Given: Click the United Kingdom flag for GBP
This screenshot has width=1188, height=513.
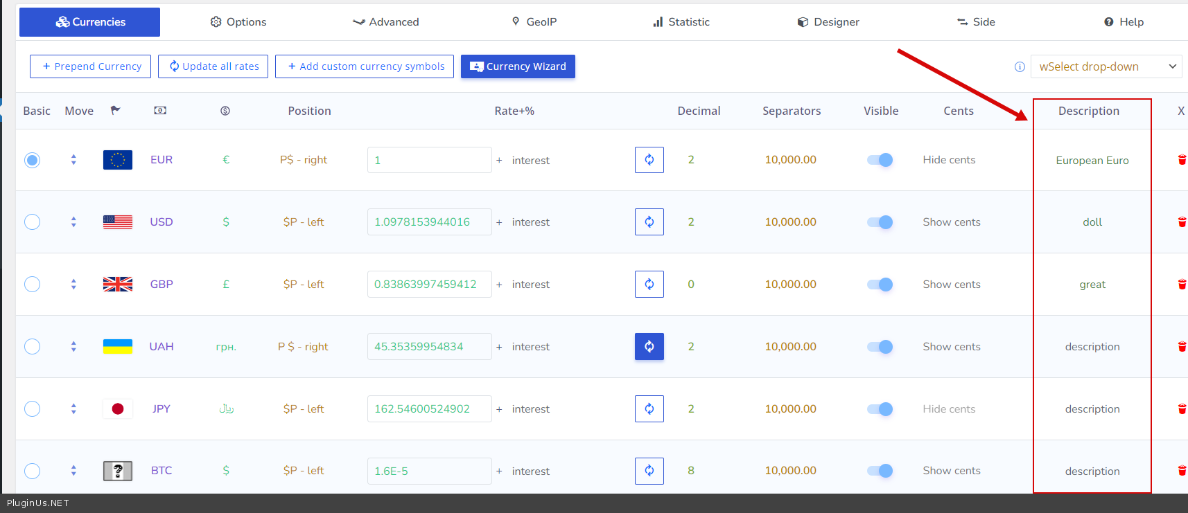Looking at the screenshot, I should (118, 284).
